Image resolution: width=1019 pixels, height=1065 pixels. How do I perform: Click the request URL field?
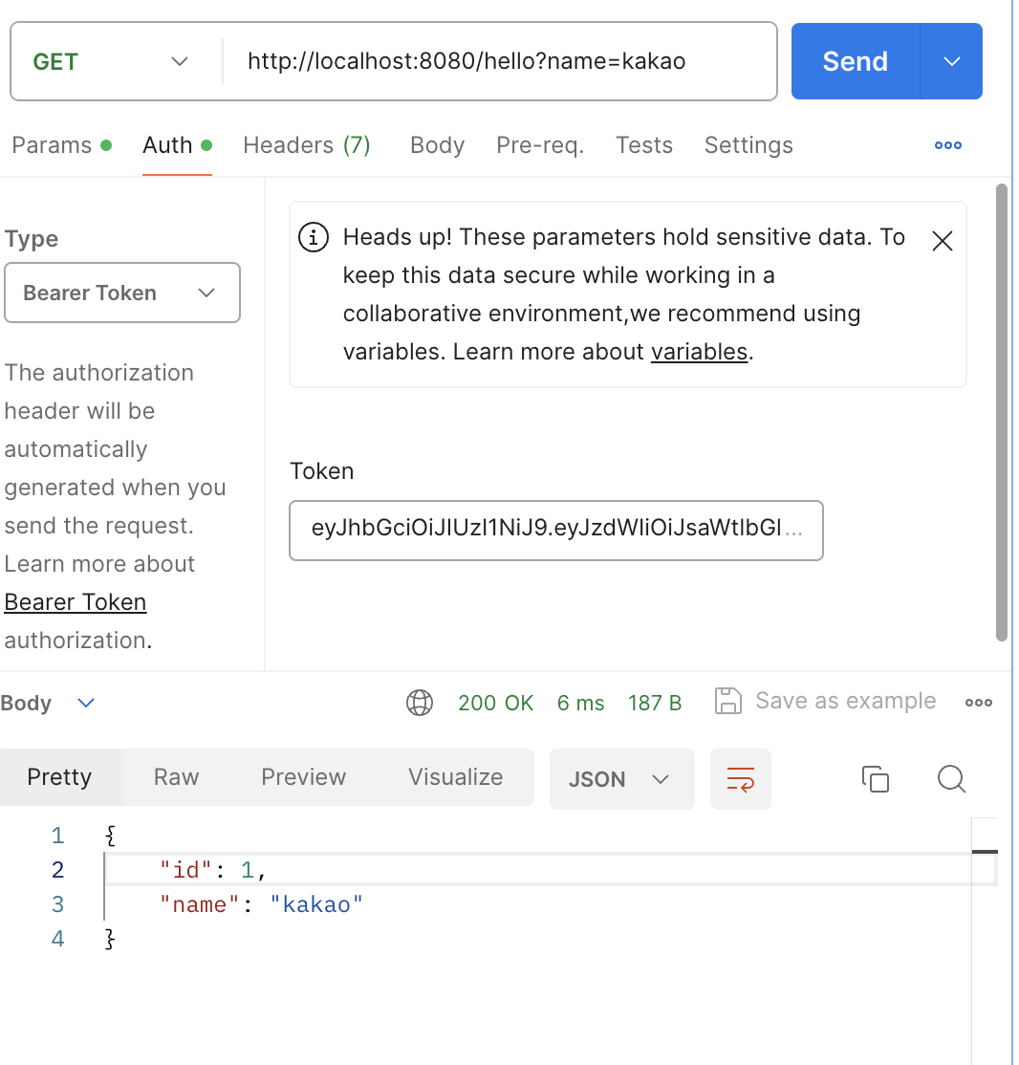pos(499,61)
